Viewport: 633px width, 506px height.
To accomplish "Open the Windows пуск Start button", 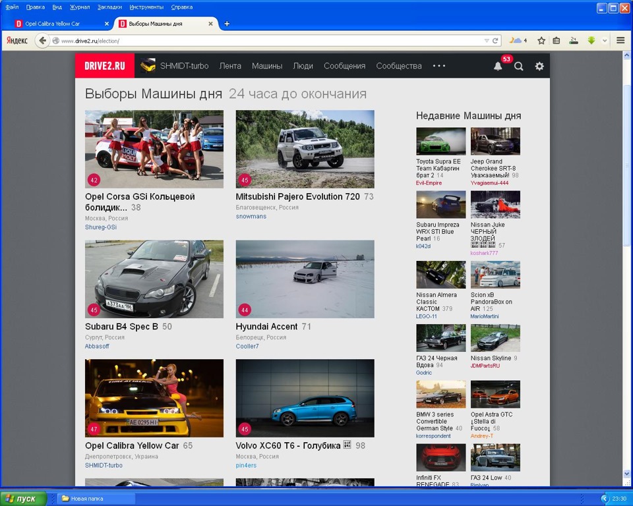I will (24, 499).
